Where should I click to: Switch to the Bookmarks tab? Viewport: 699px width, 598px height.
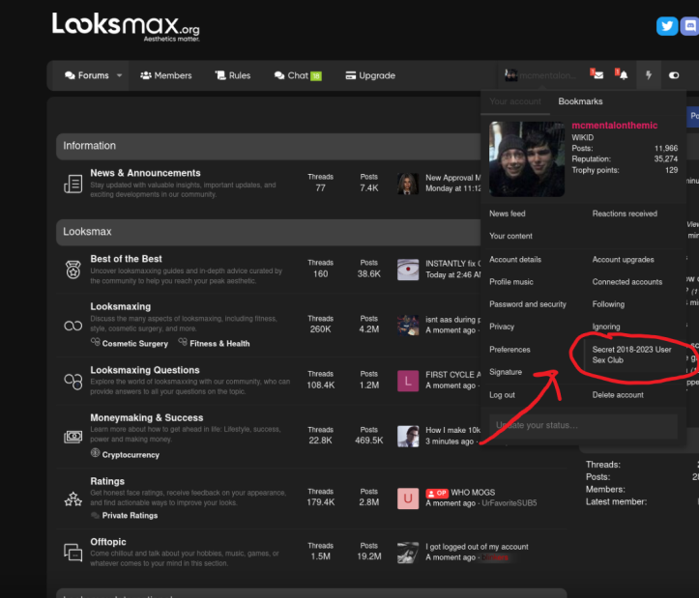[580, 101]
